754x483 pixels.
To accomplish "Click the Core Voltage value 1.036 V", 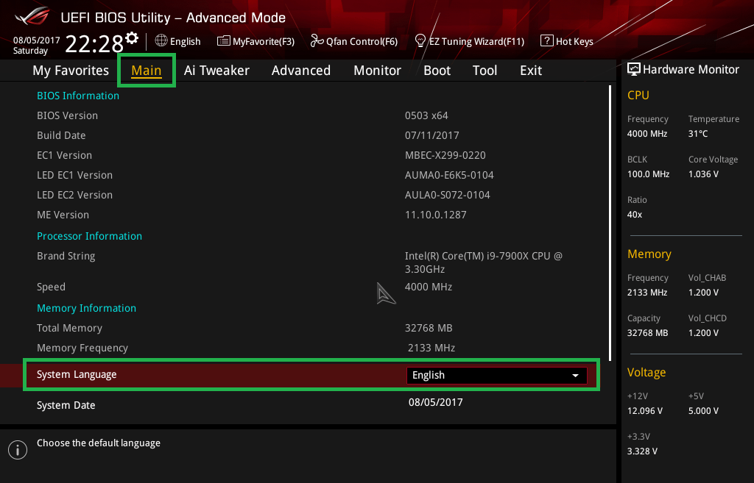I will (703, 173).
